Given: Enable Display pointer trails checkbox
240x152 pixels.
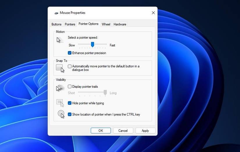Looking at the screenshot, I should pyautogui.click(x=70, y=87).
